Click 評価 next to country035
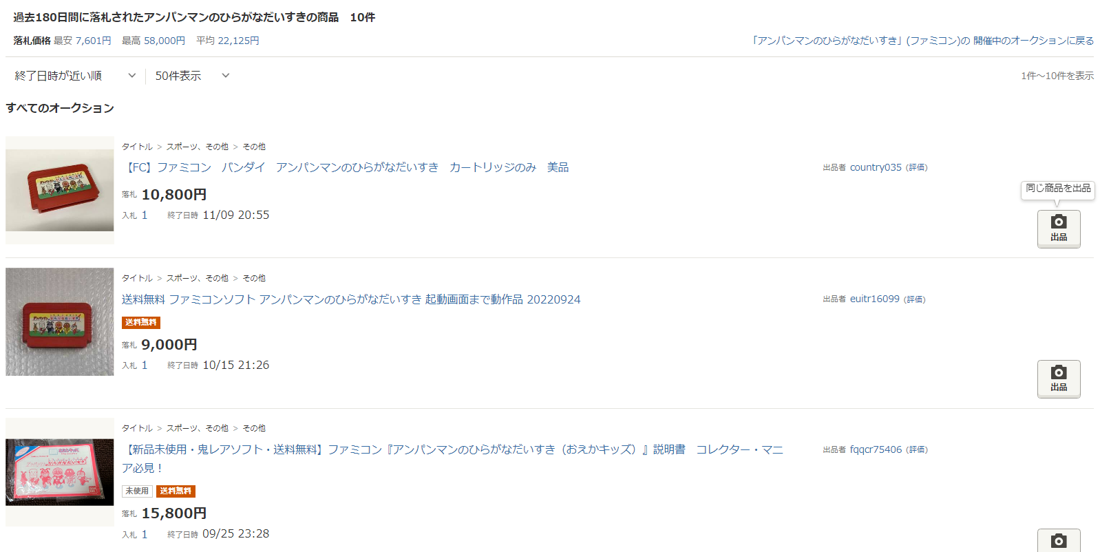This screenshot has width=1100, height=552. [917, 167]
